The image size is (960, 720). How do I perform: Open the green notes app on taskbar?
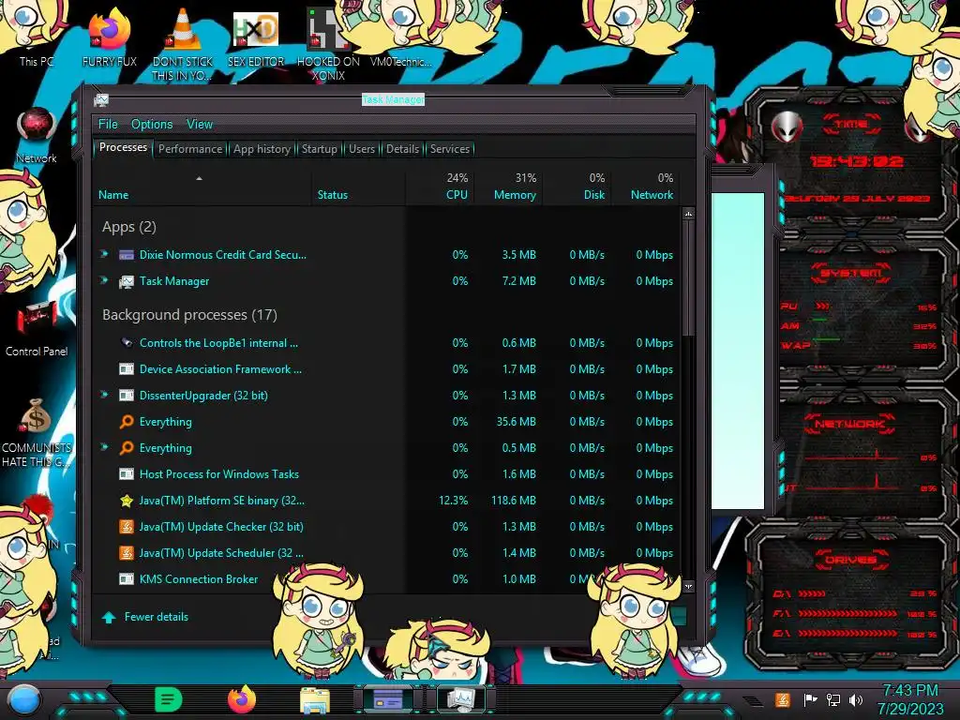[x=169, y=699]
